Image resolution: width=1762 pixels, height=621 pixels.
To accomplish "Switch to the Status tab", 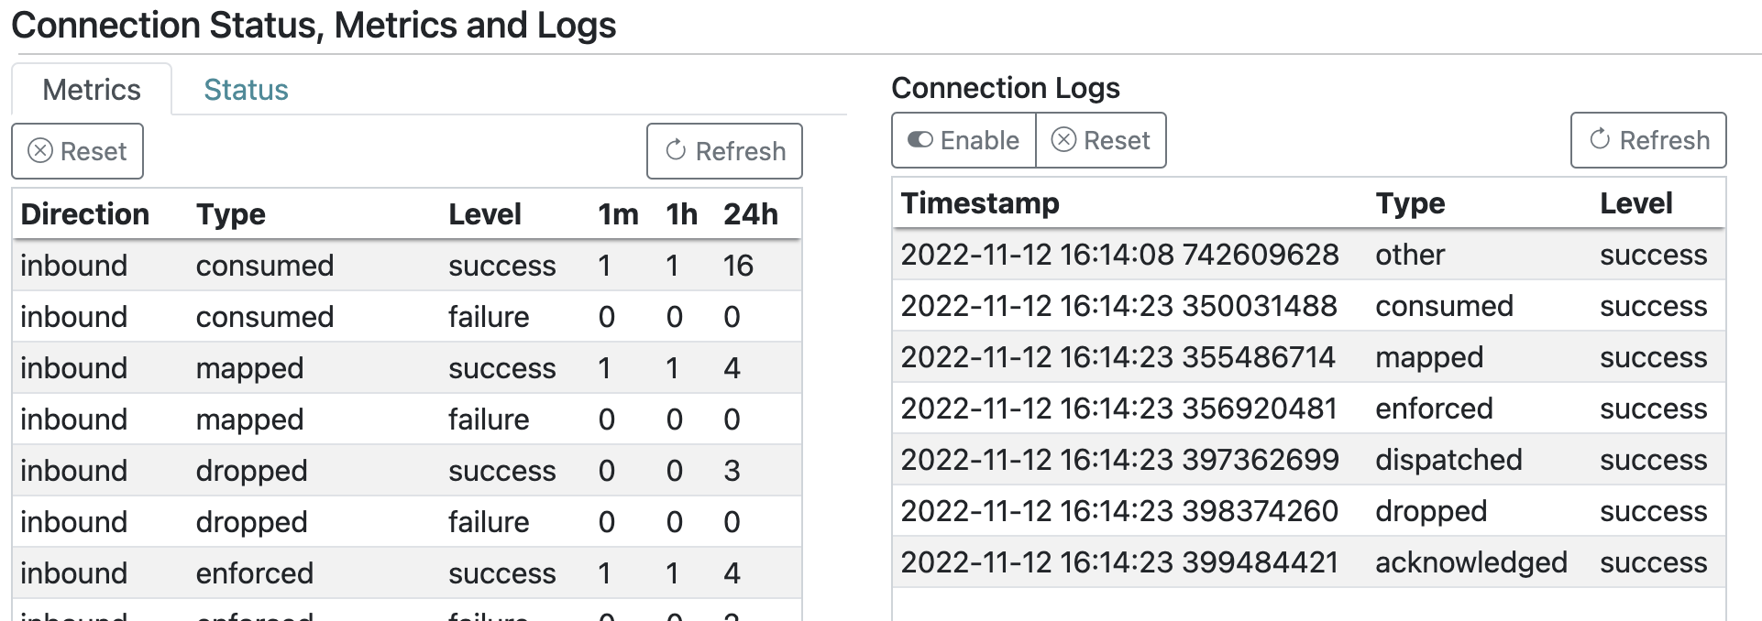I will [x=245, y=89].
